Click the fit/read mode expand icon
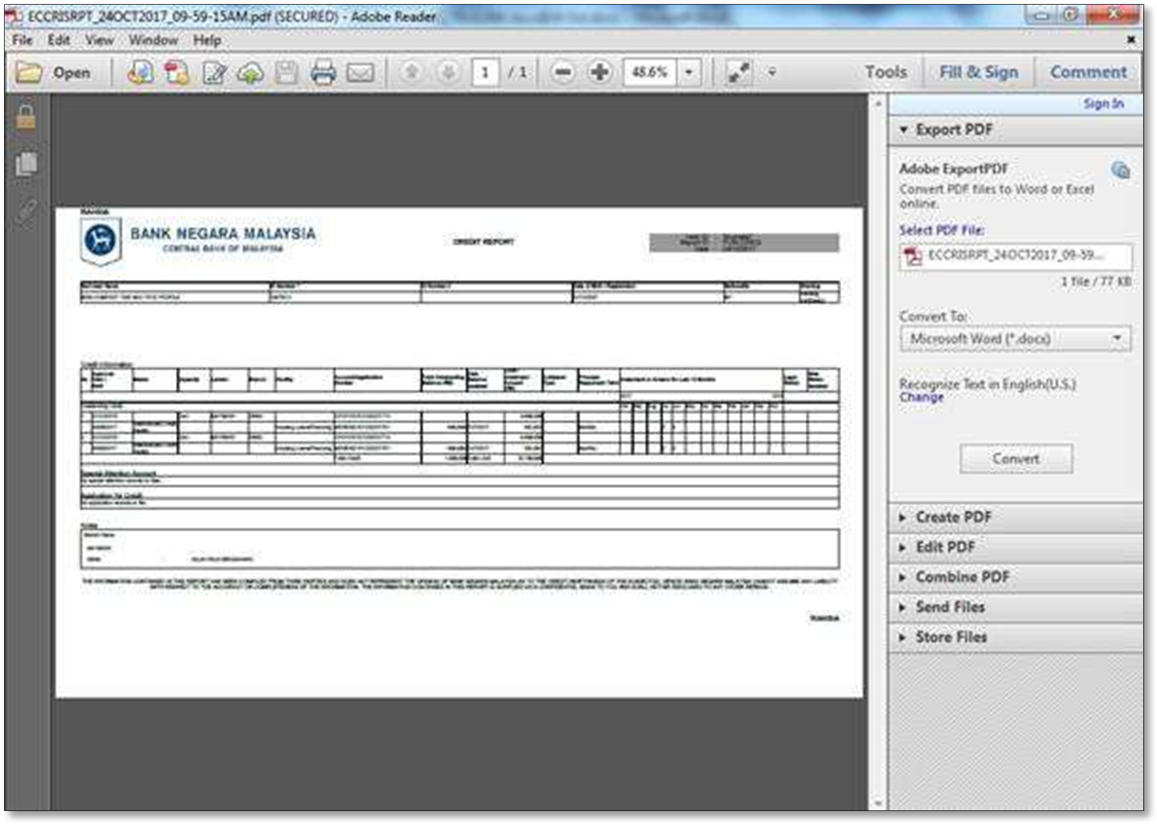This screenshot has height=825, width=1157. point(738,73)
